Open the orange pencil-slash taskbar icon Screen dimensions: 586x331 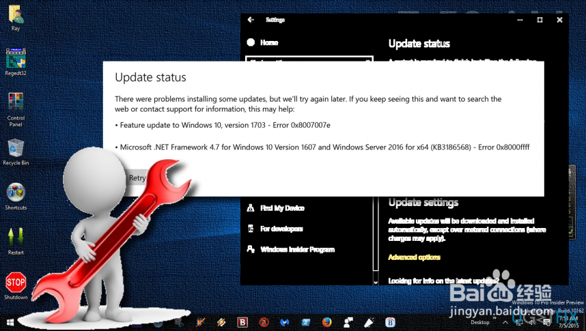point(201,322)
